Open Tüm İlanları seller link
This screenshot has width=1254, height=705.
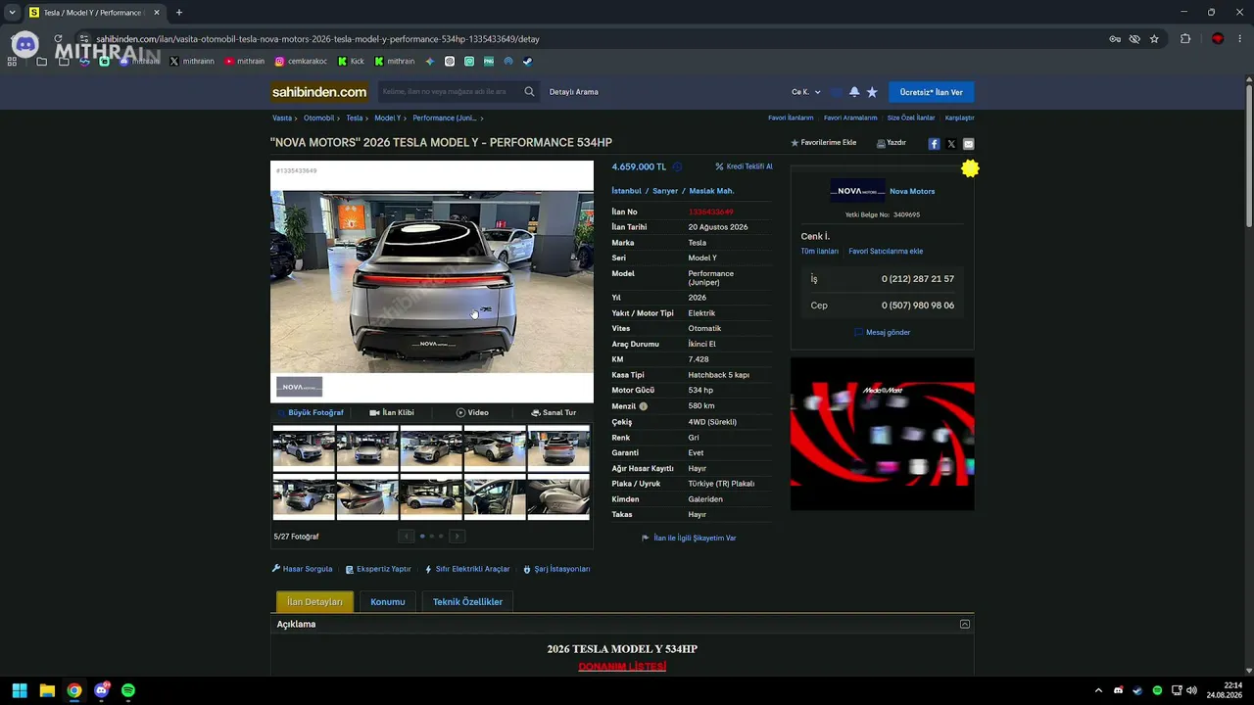click(x=820, y=252)
